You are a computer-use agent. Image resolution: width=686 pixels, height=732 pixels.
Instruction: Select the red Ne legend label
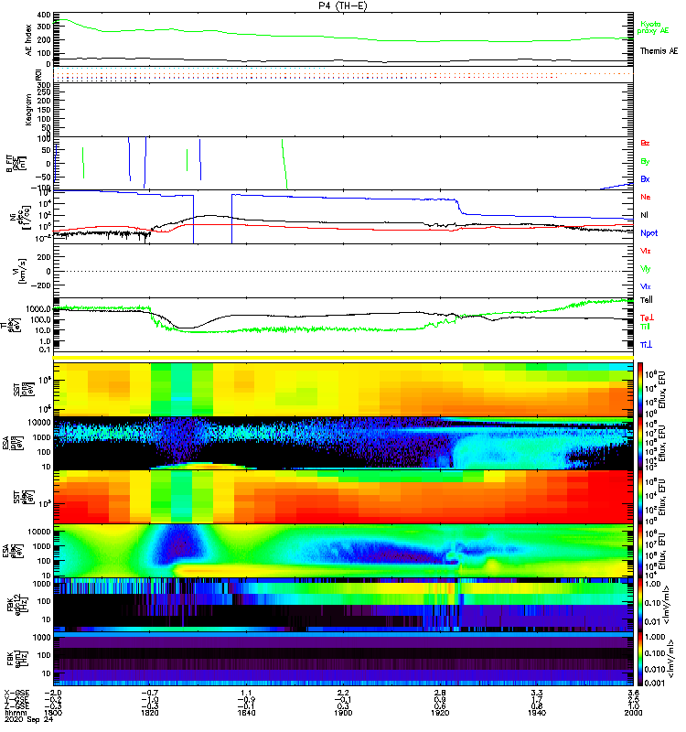pos(645,197)
